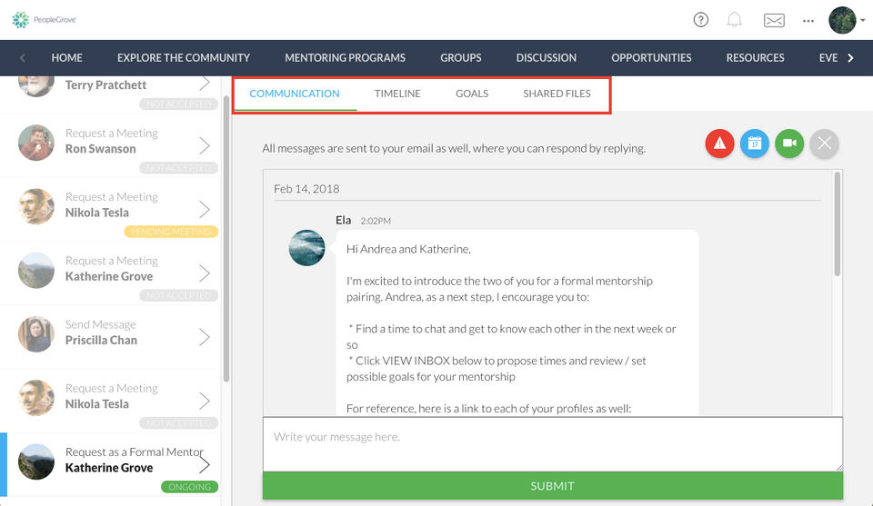Click the blue calendar schedule button

pos(754,144)
